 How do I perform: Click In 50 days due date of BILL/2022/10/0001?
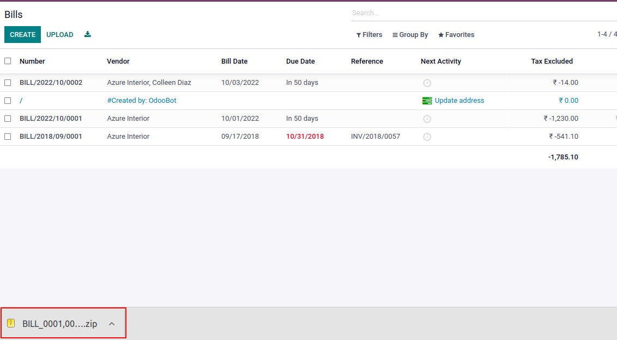(x=302, y=118)
